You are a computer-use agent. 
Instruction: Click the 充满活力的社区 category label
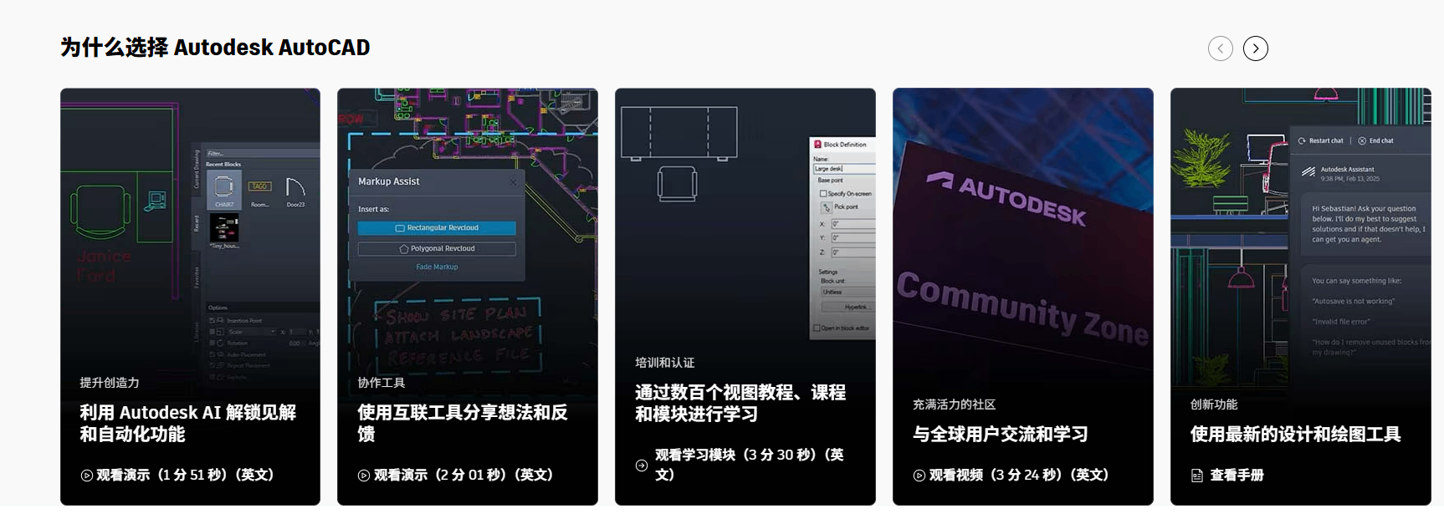click(955, 405)
